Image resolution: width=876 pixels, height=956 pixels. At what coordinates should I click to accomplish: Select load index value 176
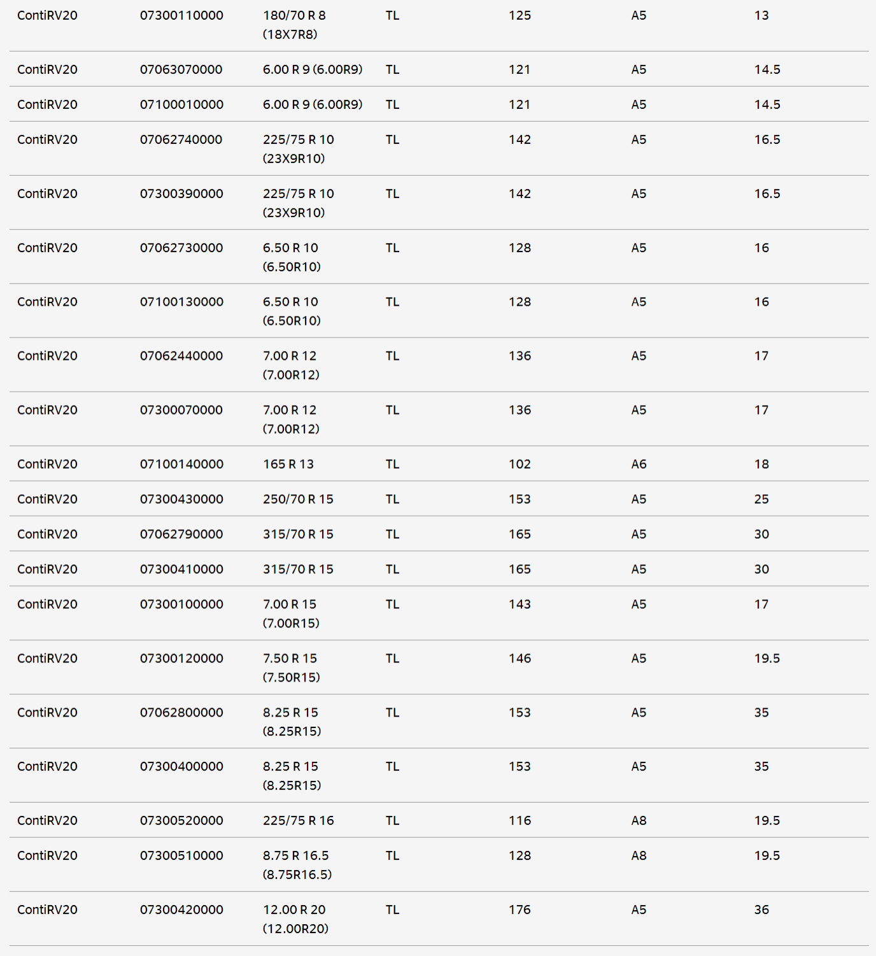(x=519, y=910)
